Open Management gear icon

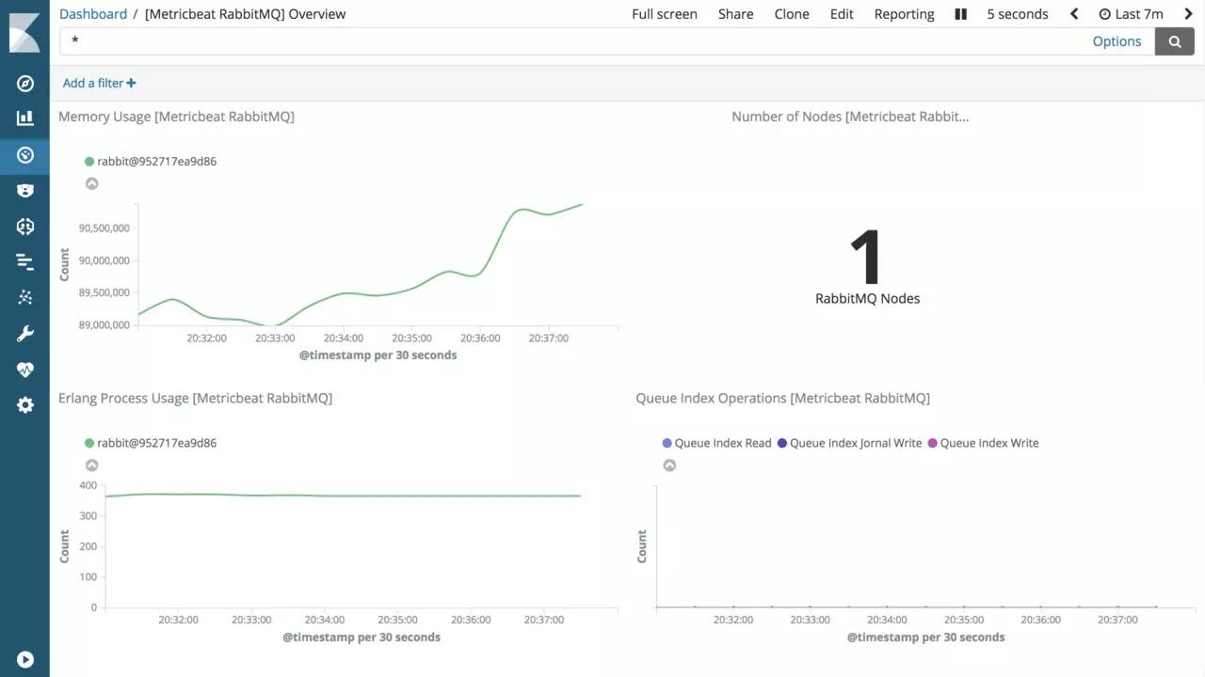[25, 405]
